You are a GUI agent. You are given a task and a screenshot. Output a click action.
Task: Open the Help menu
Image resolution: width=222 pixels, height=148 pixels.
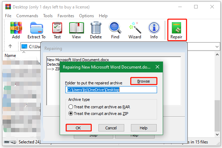click(103, 16)
